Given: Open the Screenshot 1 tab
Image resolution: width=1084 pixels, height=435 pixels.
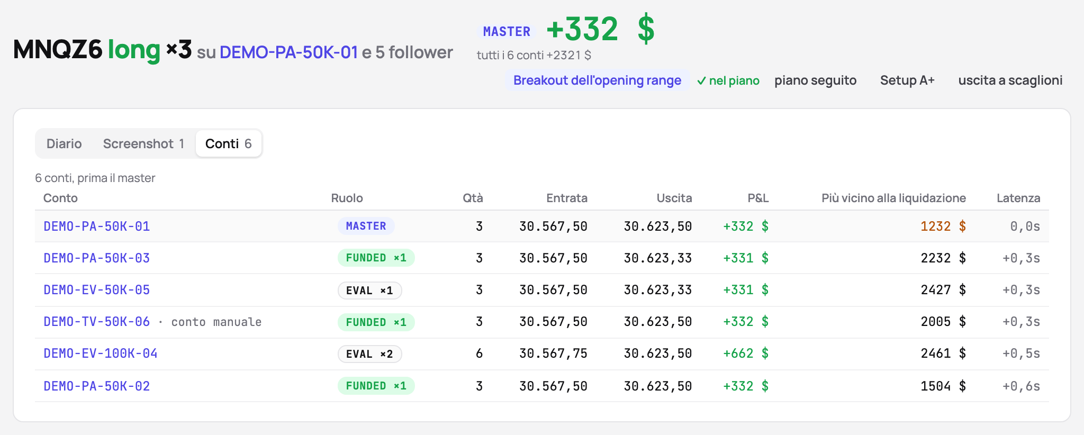Looking at the screenshot, I should coord(143,143).
